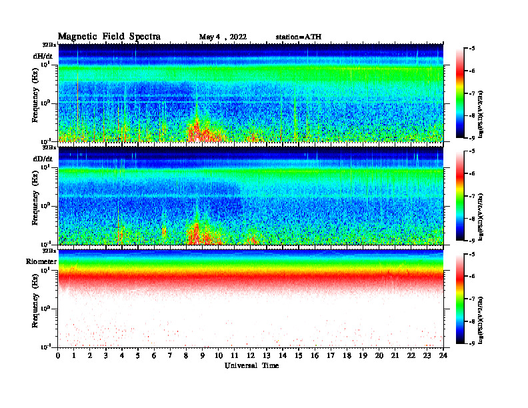Click hour tick label "10" on time axis
Image resolution: width=528 pixels, height=408 pixels.
pos(219,355)
